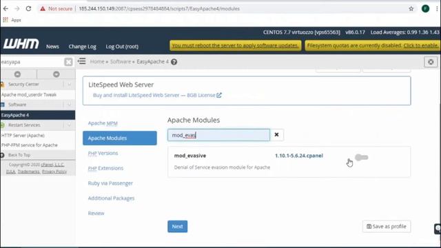Viewport: 441px width, 248px height.
Task: Click the chat icon at bottom right edge
Action: (x=438, y=229)
